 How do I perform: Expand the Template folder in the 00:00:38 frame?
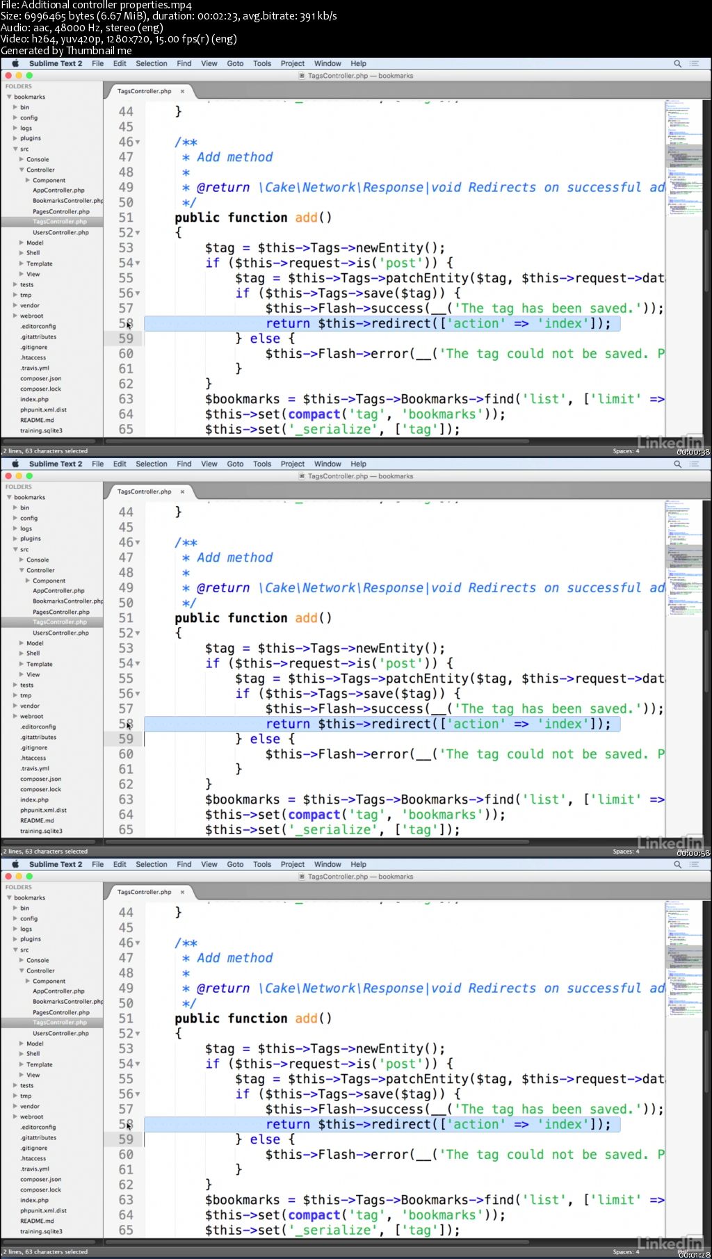point(22,263)
